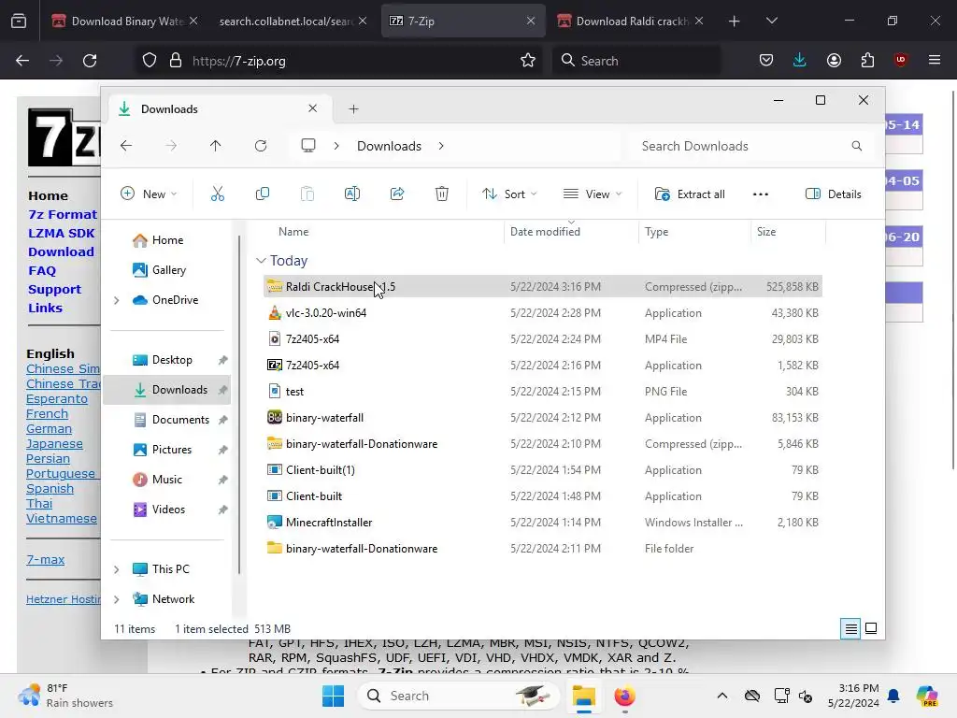Collapse the Today group
Image resolution: width=957 pixels, height=718 pixels.
pyautogui.click(x=261, y=261)
